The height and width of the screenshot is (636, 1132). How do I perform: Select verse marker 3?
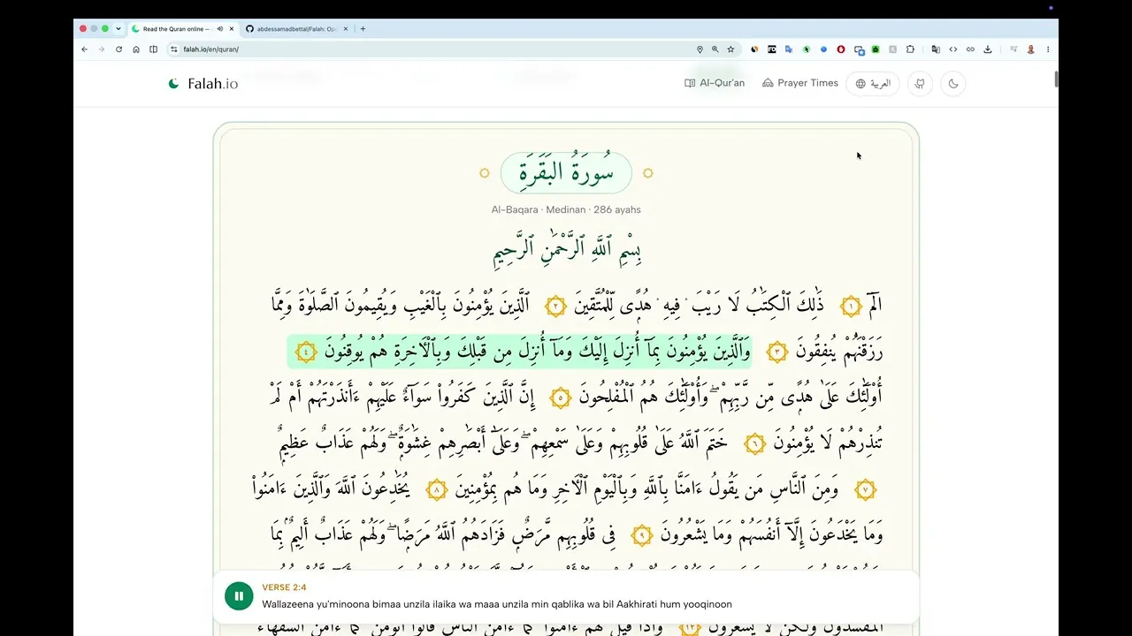(776, 352)
